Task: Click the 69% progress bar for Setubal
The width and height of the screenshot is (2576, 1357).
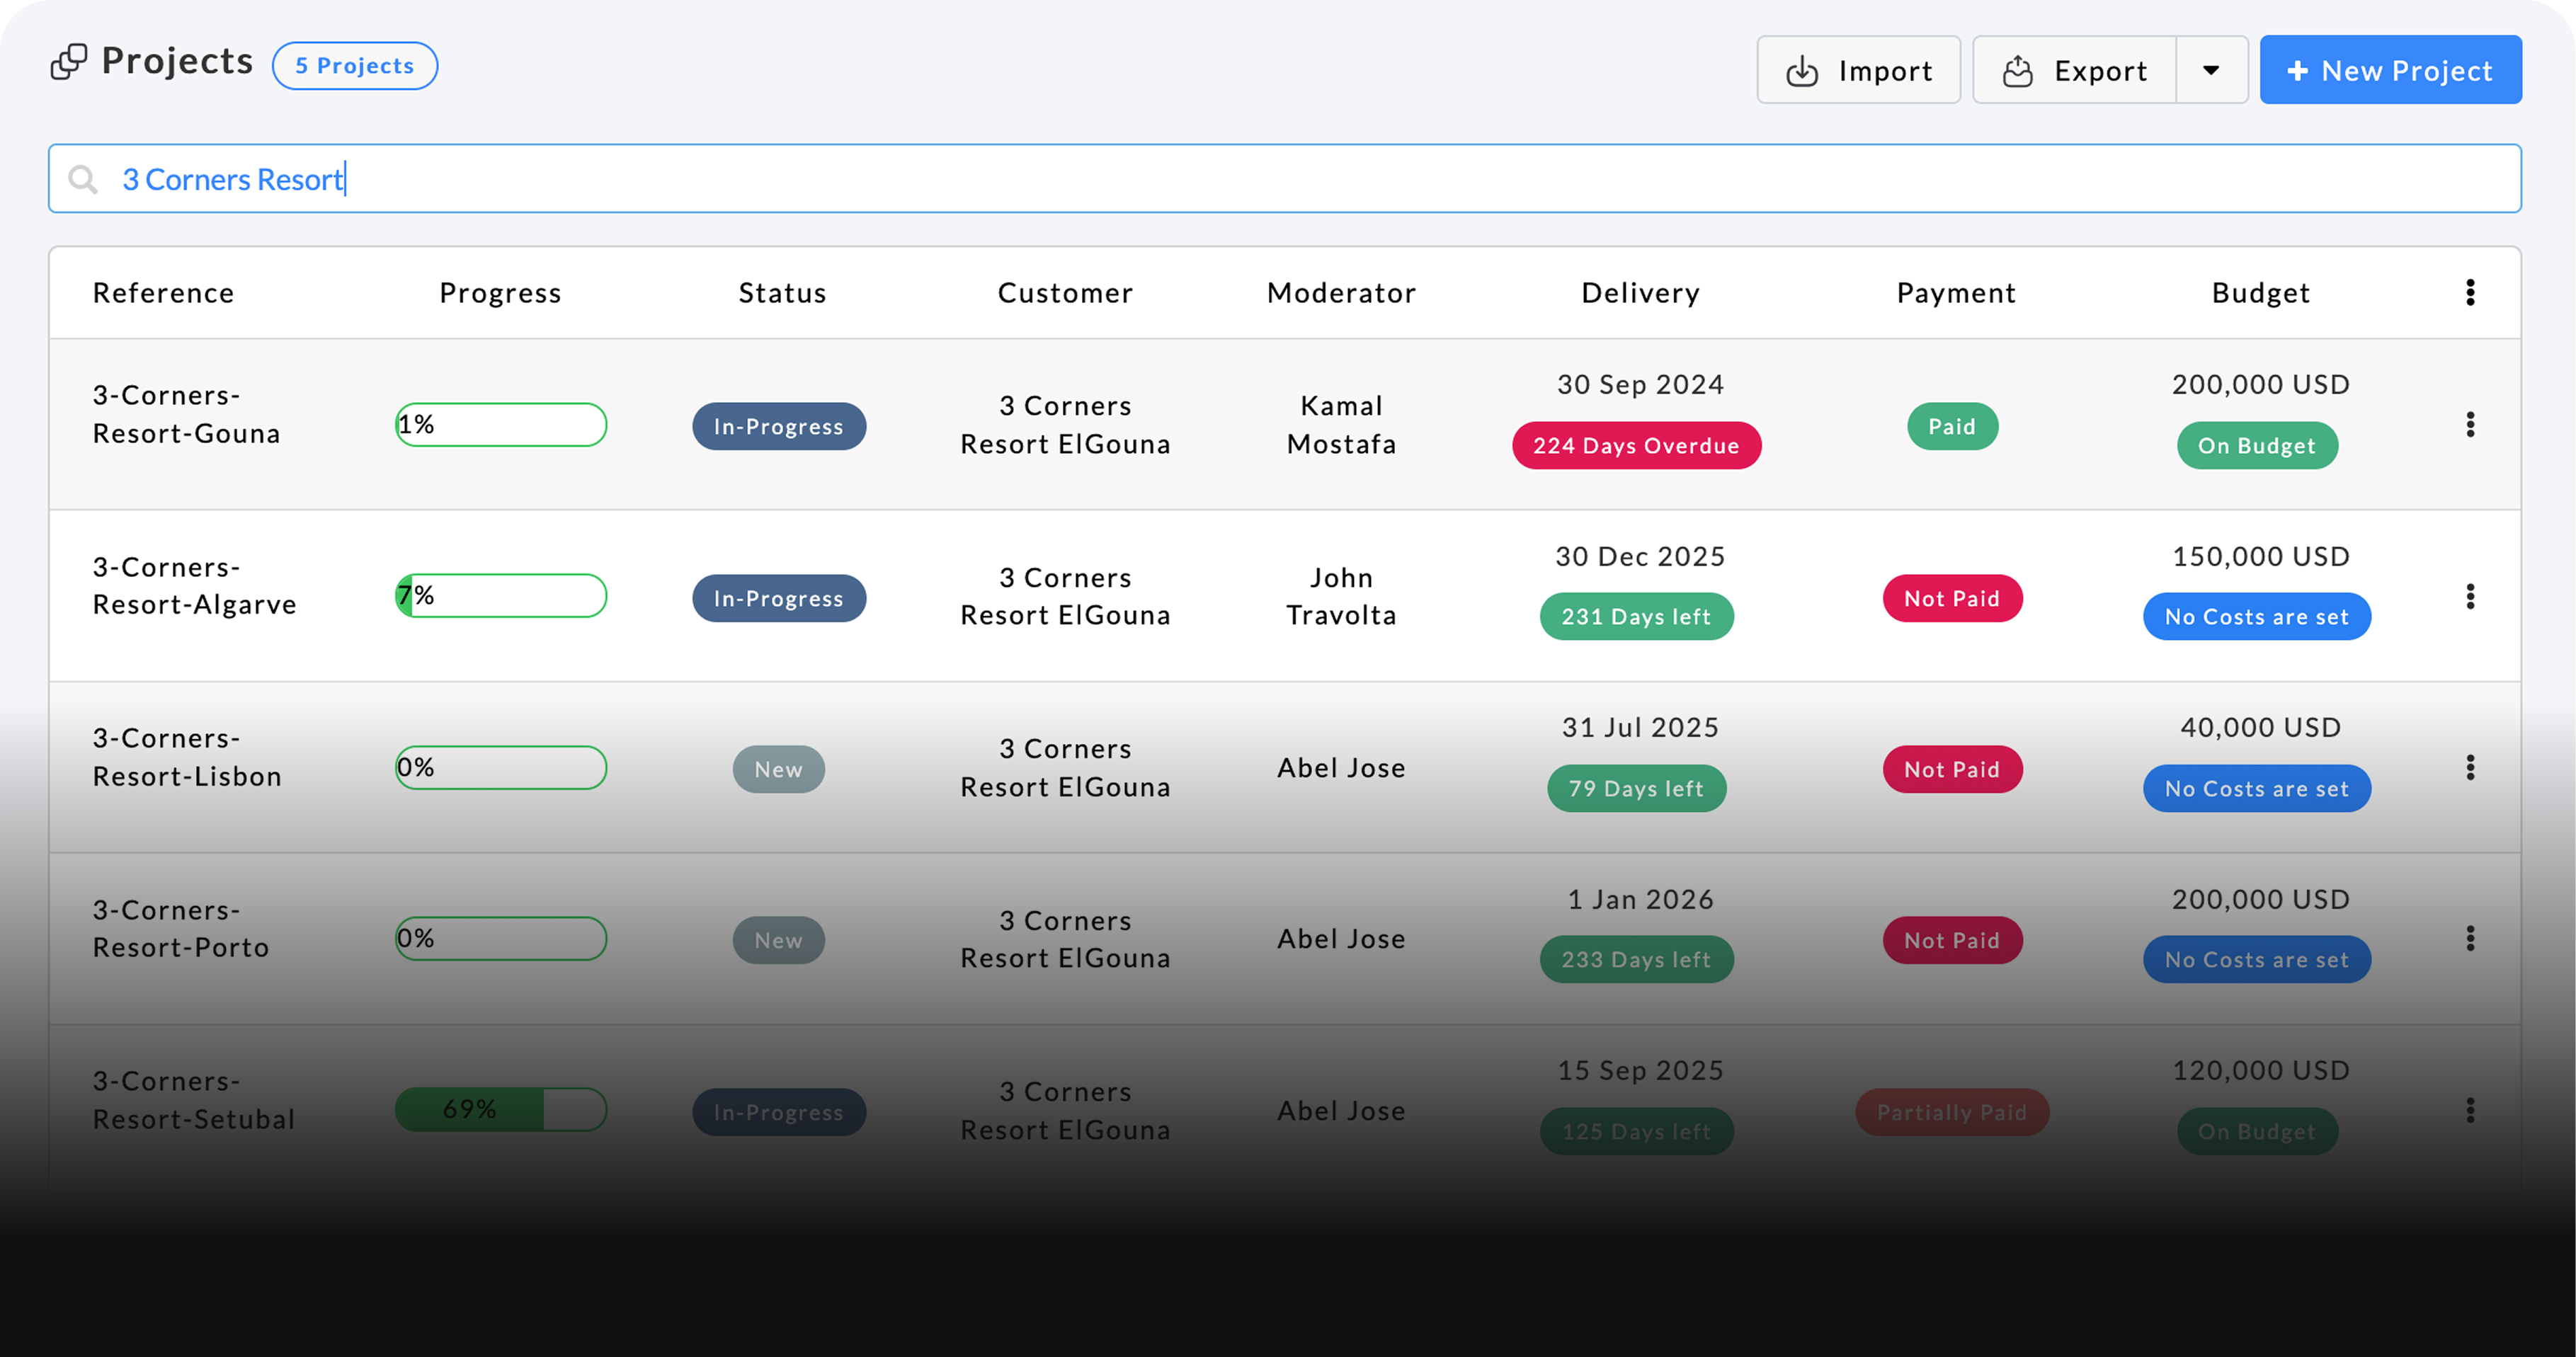Action: tap(501, 1110)
